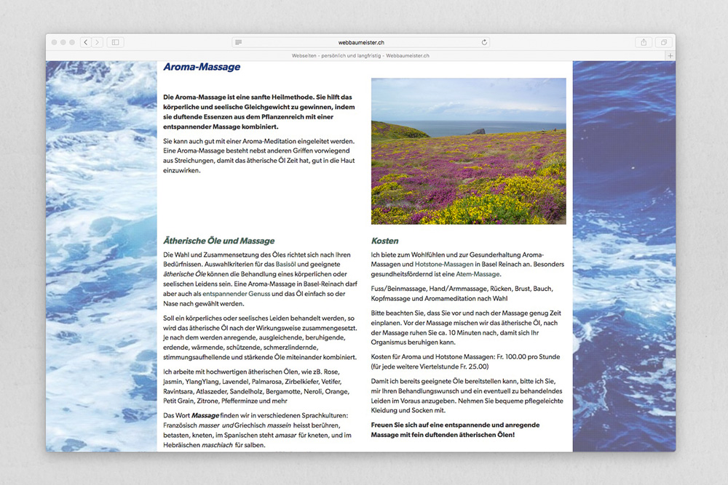Click the Aroma-Massage page heading
Screen dimensions: 728x485
(x=202, y=68)
